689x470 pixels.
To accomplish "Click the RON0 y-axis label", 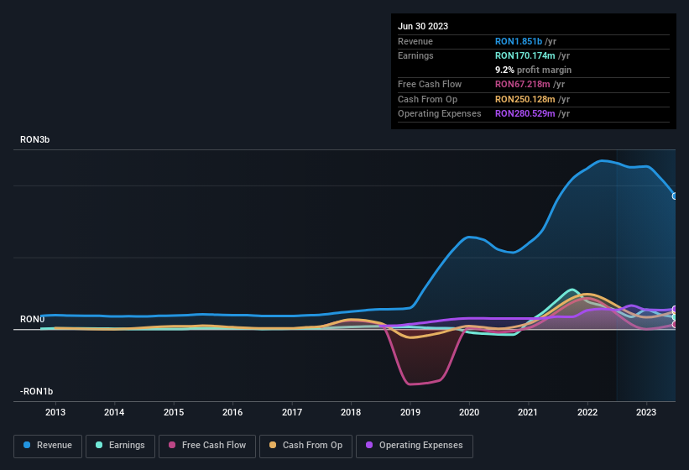I will coord(32,319).
